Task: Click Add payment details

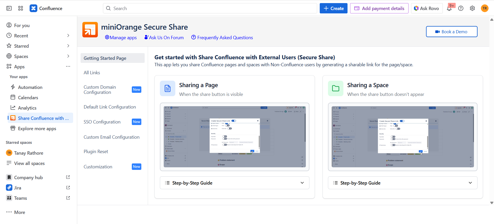Action: pos(379,8)
